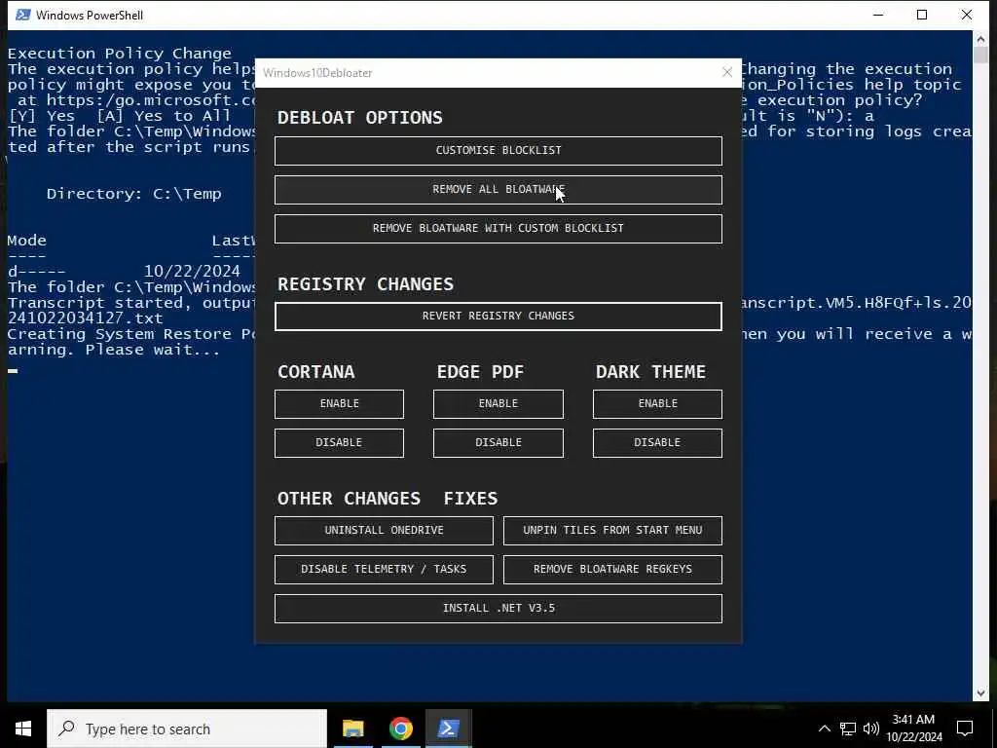
Task: Close the Windows PowerShell window
Action: pyautogui.click(x=966, y=15)
